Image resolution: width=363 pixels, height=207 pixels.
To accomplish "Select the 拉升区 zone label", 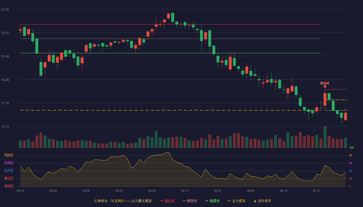I will point(9,171).
